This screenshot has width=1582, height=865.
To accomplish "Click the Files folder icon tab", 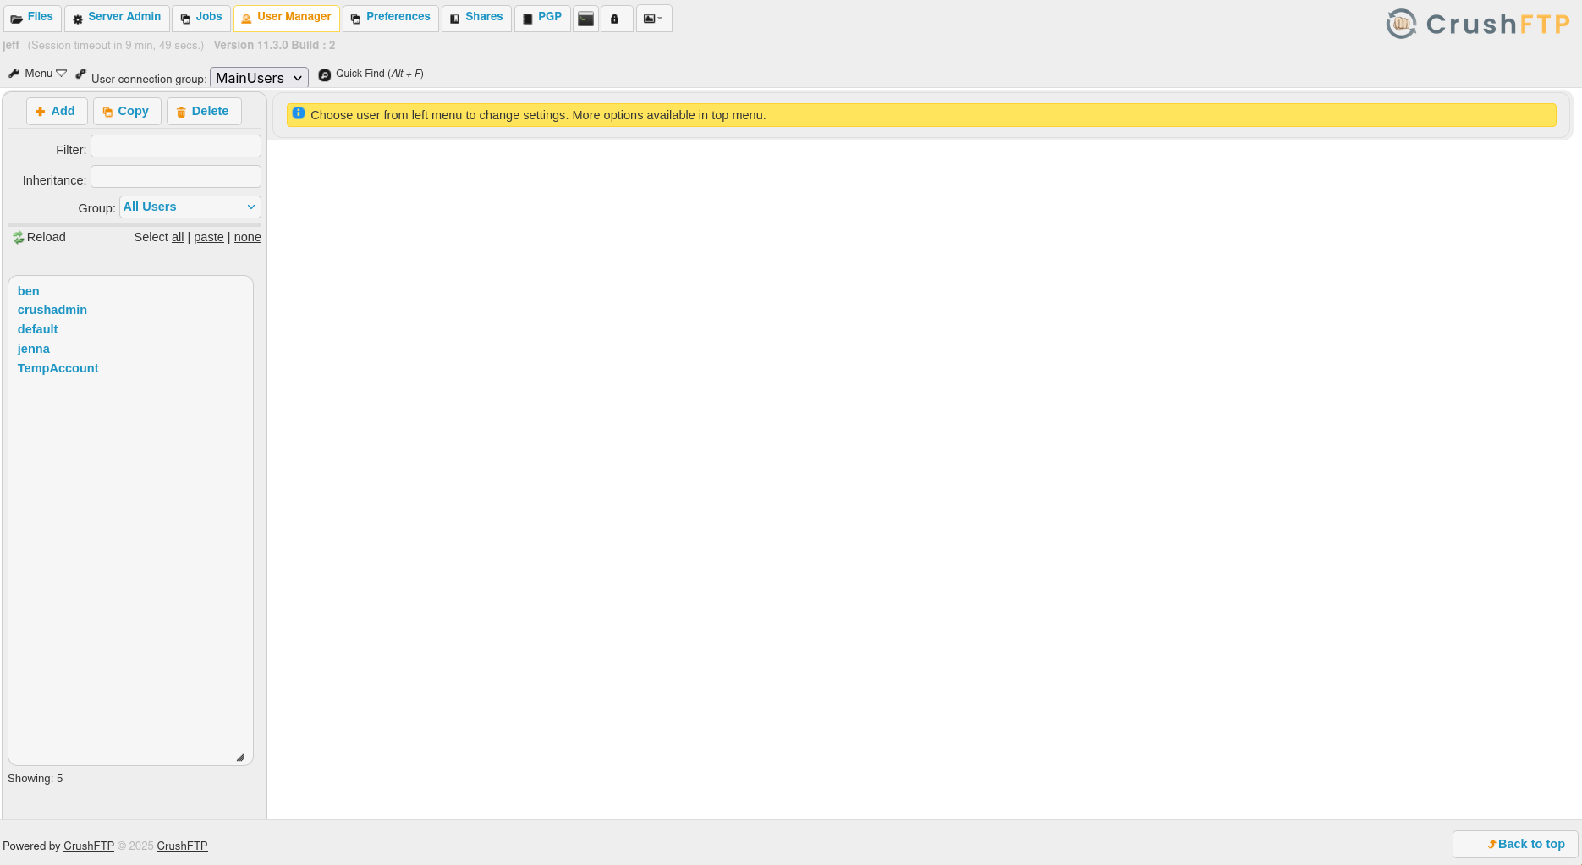I will pos(17,18).
